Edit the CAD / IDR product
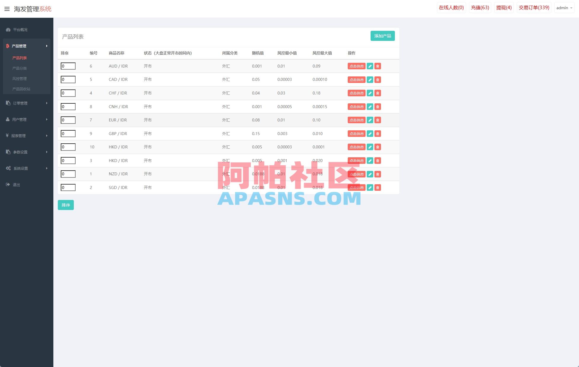Viewport: 579px width, 367px height. 370,80
